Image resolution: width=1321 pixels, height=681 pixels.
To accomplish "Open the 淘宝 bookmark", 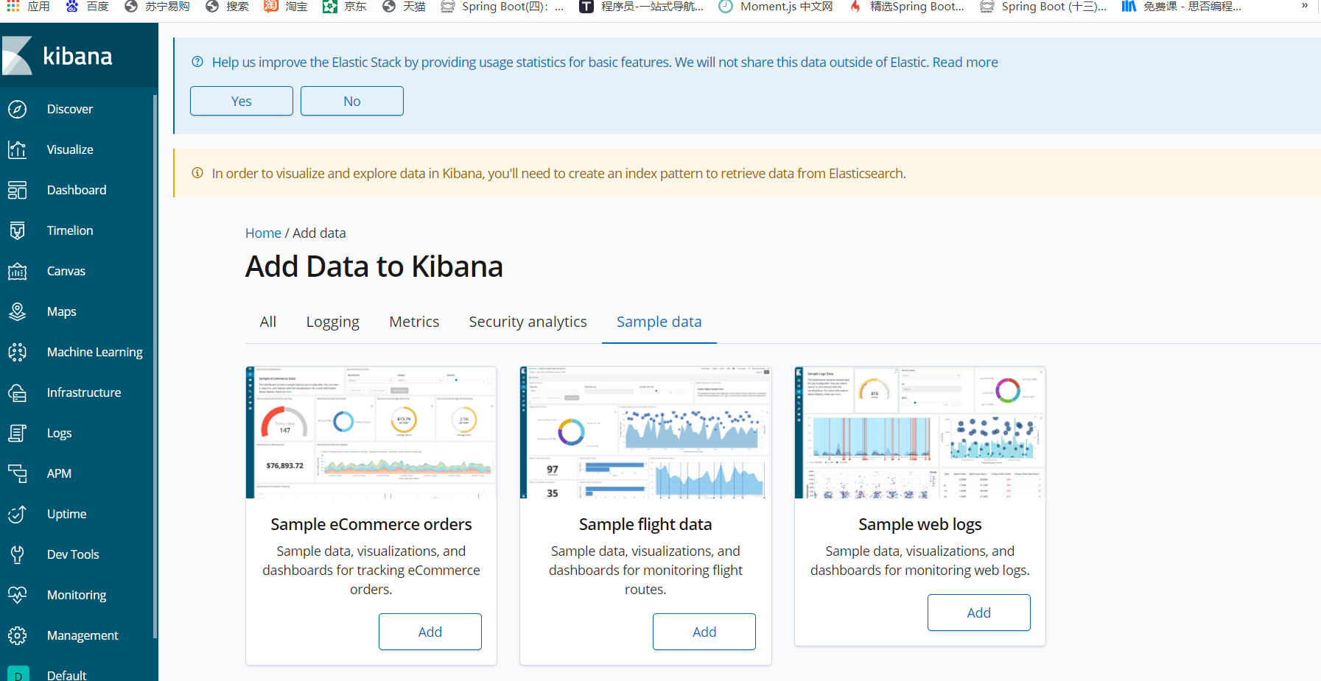I will coord(286,6).
